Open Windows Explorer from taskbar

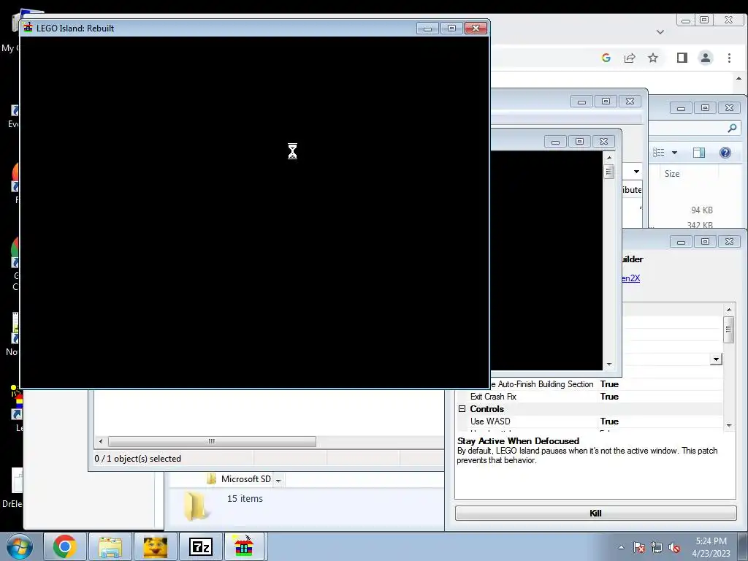pos(110,546)
